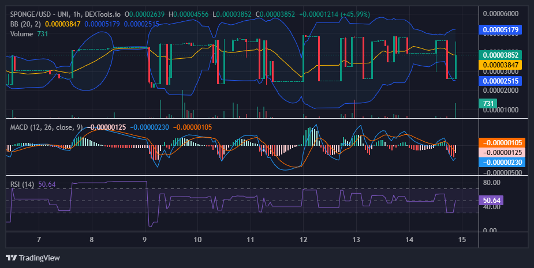
Task: Click the Open value O0.00002639
Action: (144, 14)
